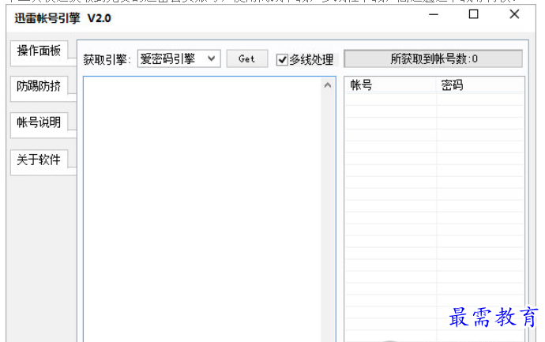The width and height of the screenshot is (545, 342).
Task: Click the 所获取到帐号数:0 button
Action: coord(433,58)
